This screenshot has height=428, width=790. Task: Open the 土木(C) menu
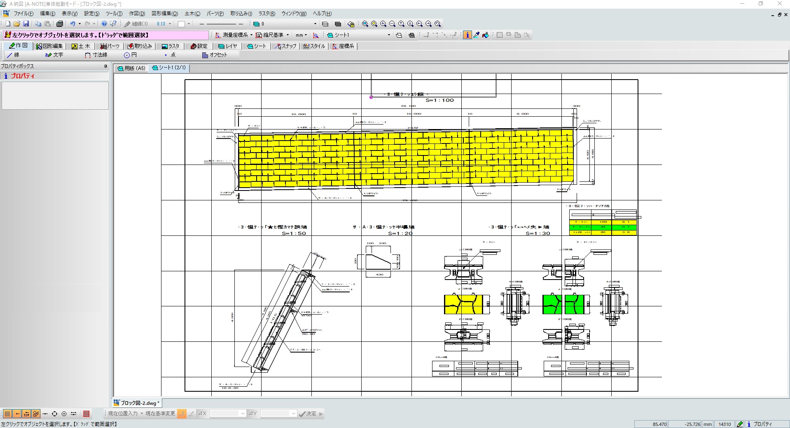tap(192, 14)
